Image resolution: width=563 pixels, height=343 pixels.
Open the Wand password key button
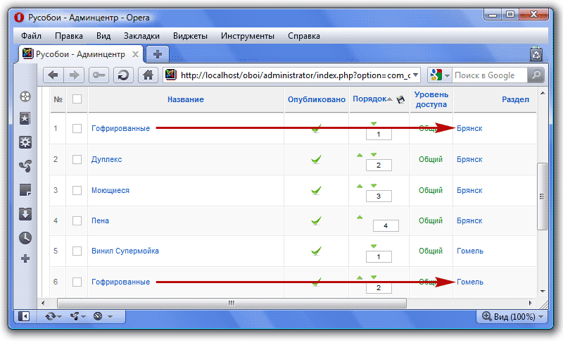coord(99,75)
